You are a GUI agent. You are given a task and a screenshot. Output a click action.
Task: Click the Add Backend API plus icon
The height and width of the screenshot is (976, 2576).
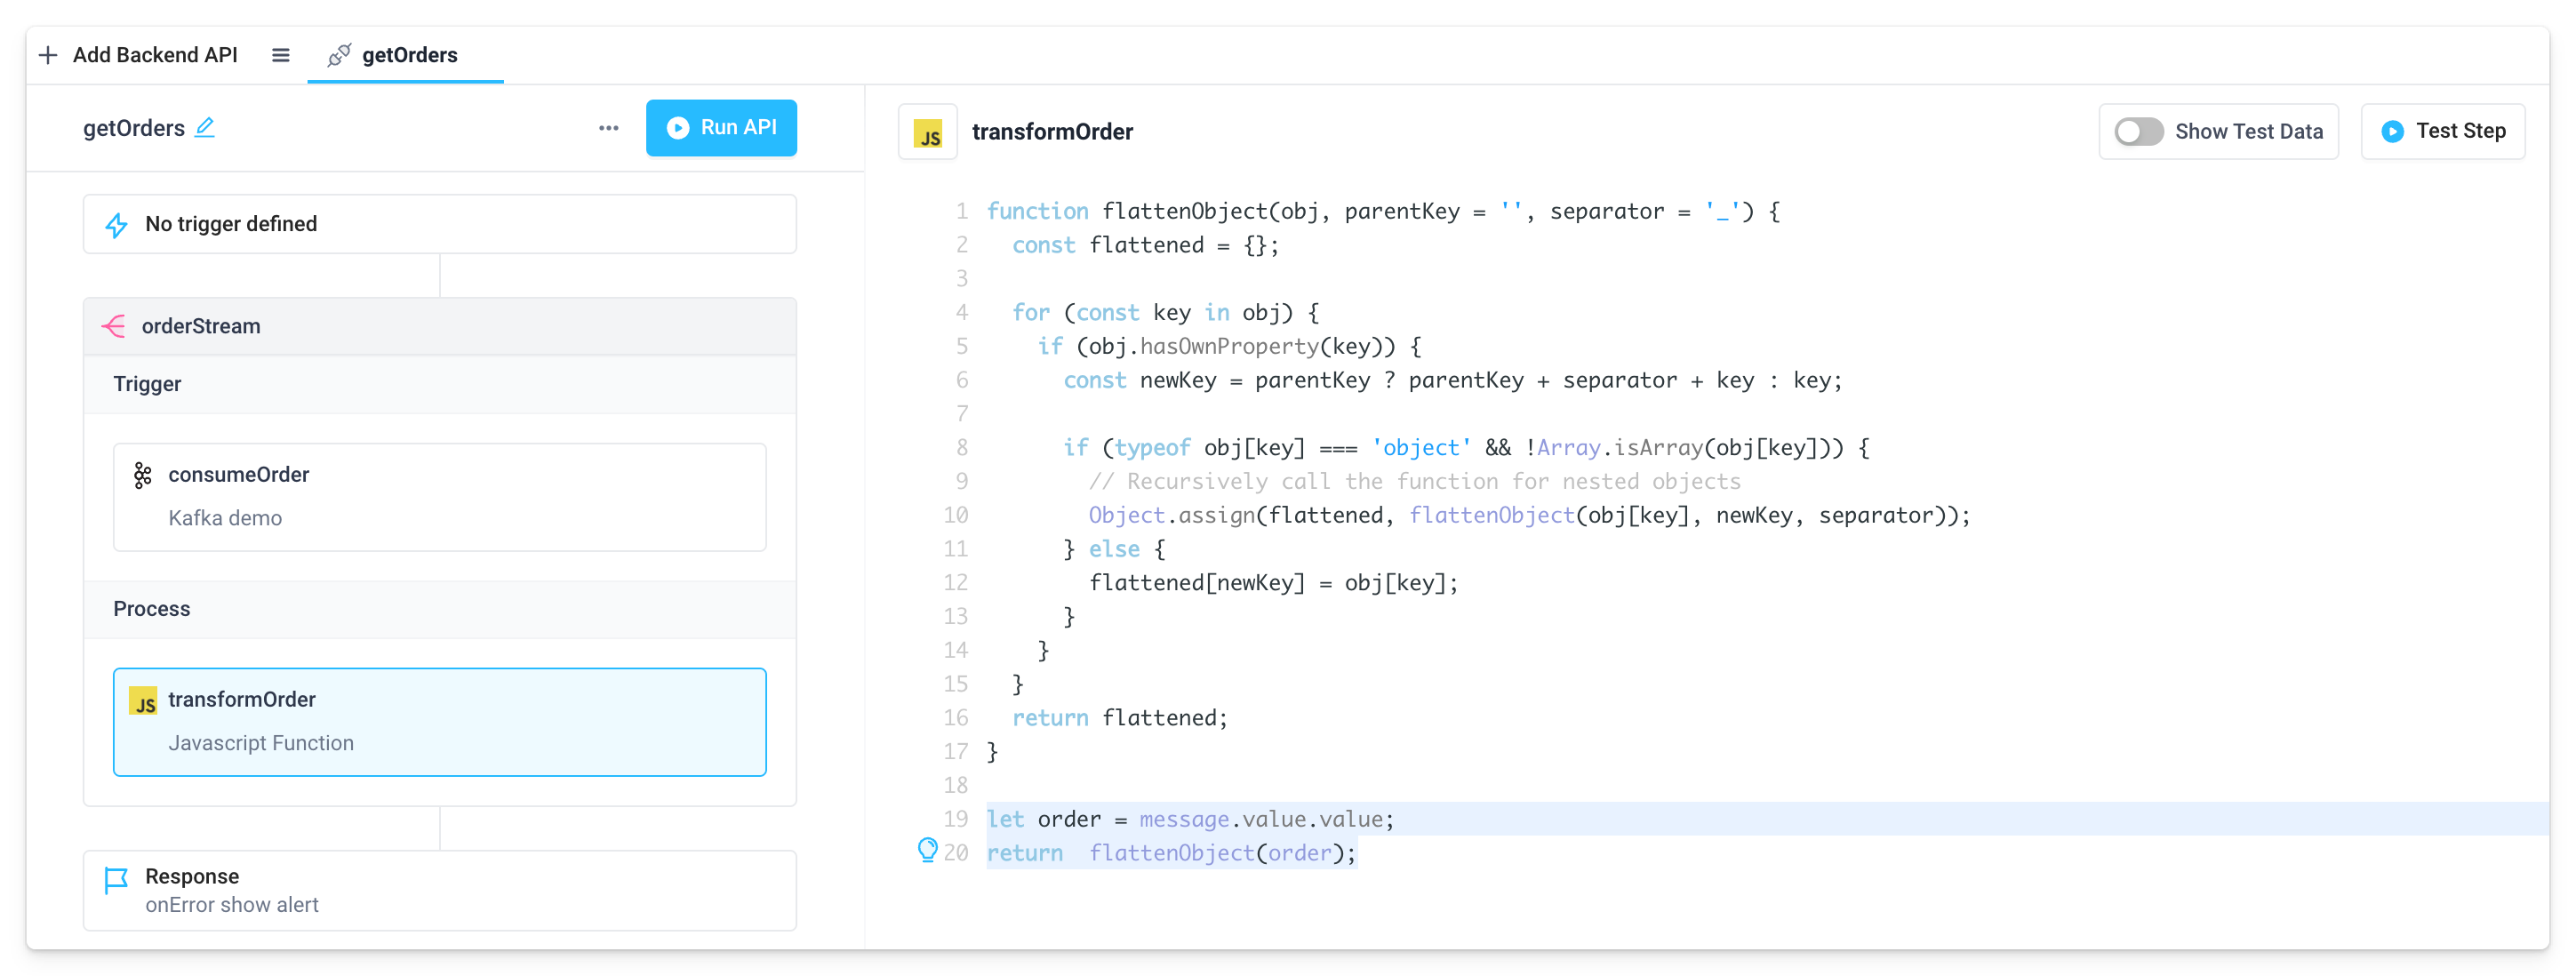[x=51, y=54]
